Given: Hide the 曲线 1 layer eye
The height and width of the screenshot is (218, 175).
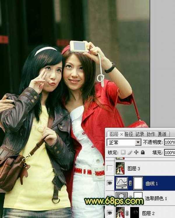Looking at the screenshot, I should pyautogui.click(x=110, y=183).
